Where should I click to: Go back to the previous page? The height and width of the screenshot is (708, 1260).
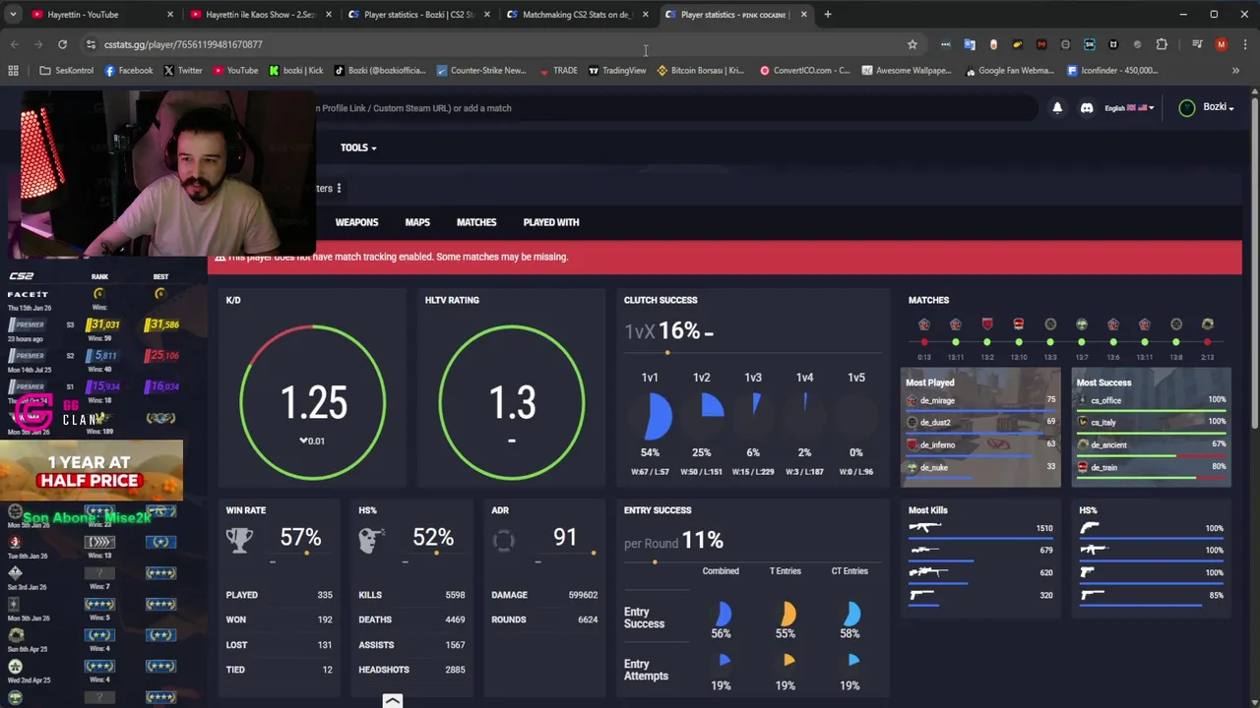(14, 44)
